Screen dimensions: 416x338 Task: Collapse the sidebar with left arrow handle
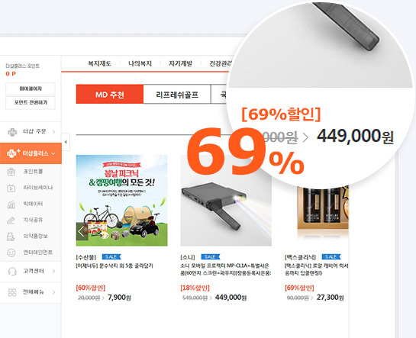click(x=66, y=142)
